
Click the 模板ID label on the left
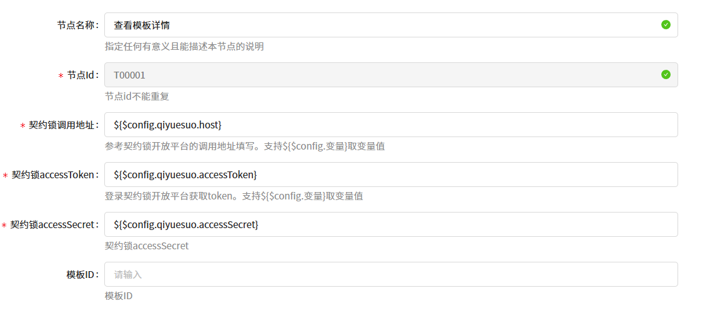point(81,274)
